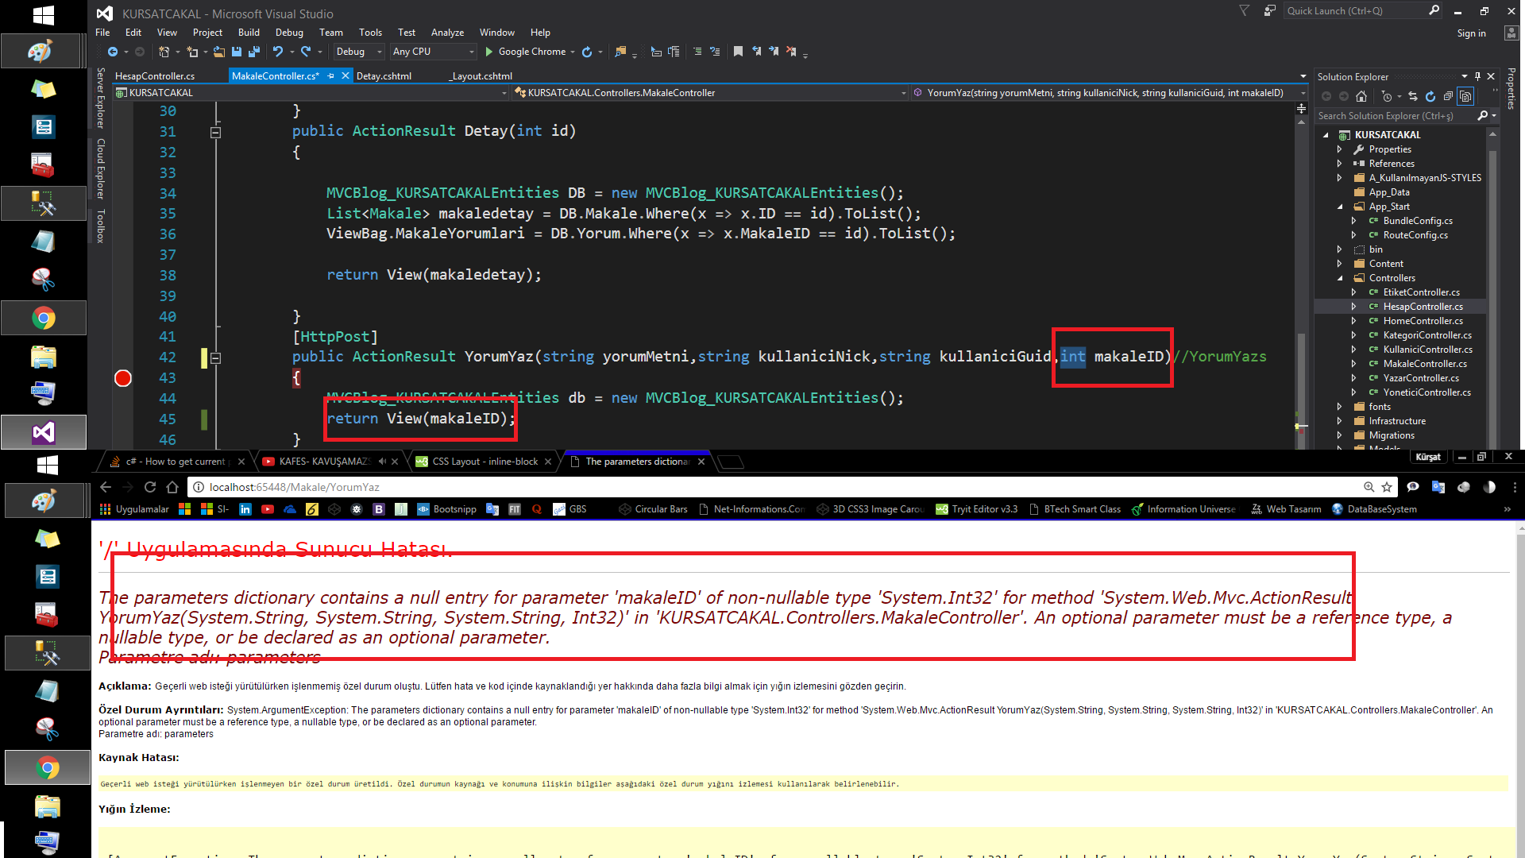Click the Breakpoint red circle icon
Viewport: 1525px width, 858px height.
tap(122, 377)
